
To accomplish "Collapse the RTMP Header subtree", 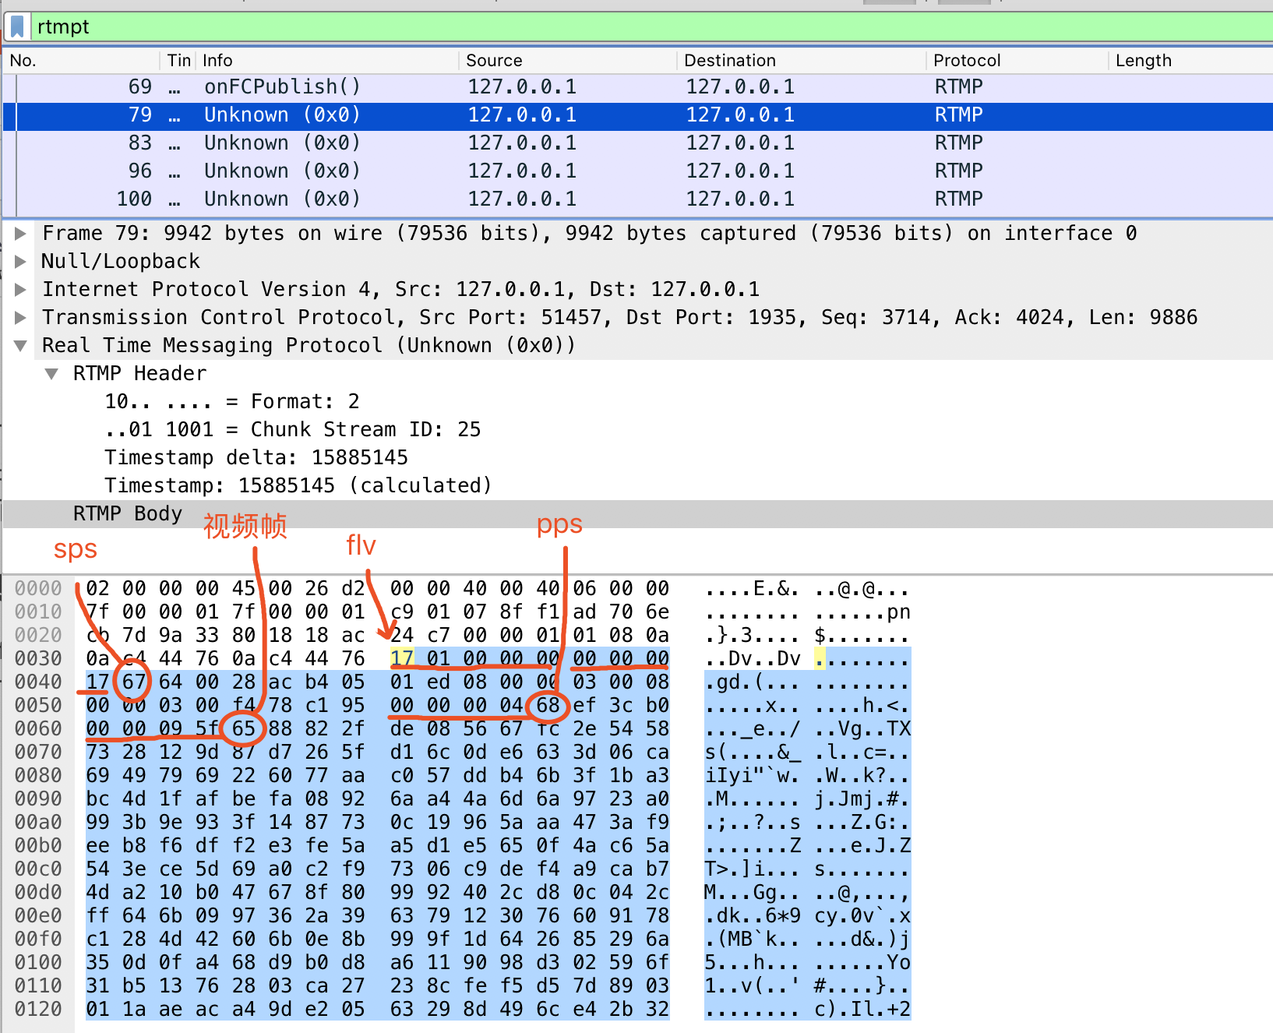I will pyautogui.click(x=51, y=373).
